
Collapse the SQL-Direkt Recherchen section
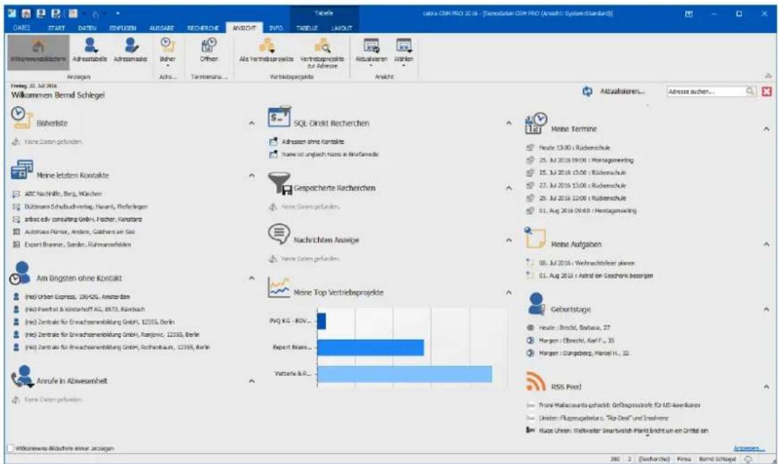click(x=509, y=123)
